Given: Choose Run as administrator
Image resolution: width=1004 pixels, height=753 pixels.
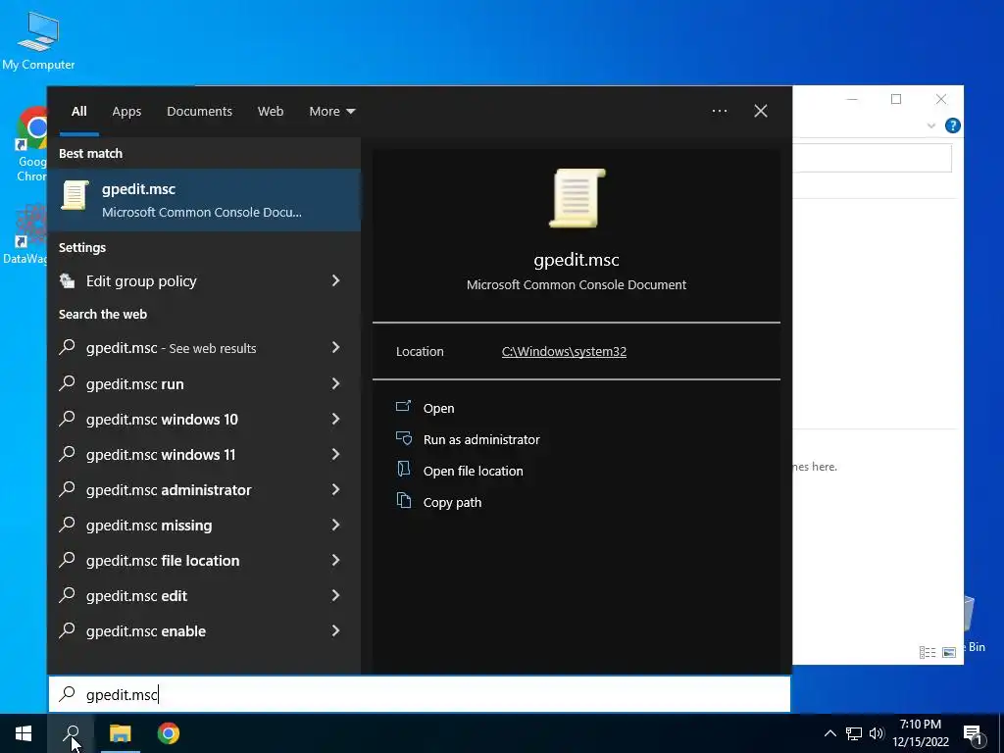Looking at the screenshot, I should 480,439.
